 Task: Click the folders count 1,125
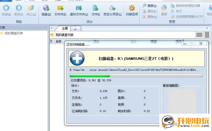104,98
